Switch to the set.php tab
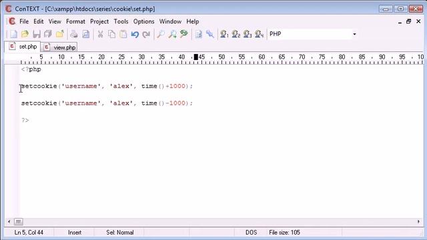 click(23, 47)
